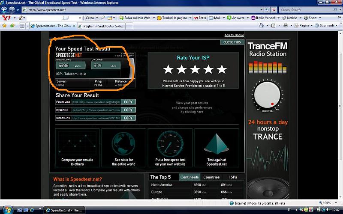Select the Countries tab in Top 5

coord(211,177)
